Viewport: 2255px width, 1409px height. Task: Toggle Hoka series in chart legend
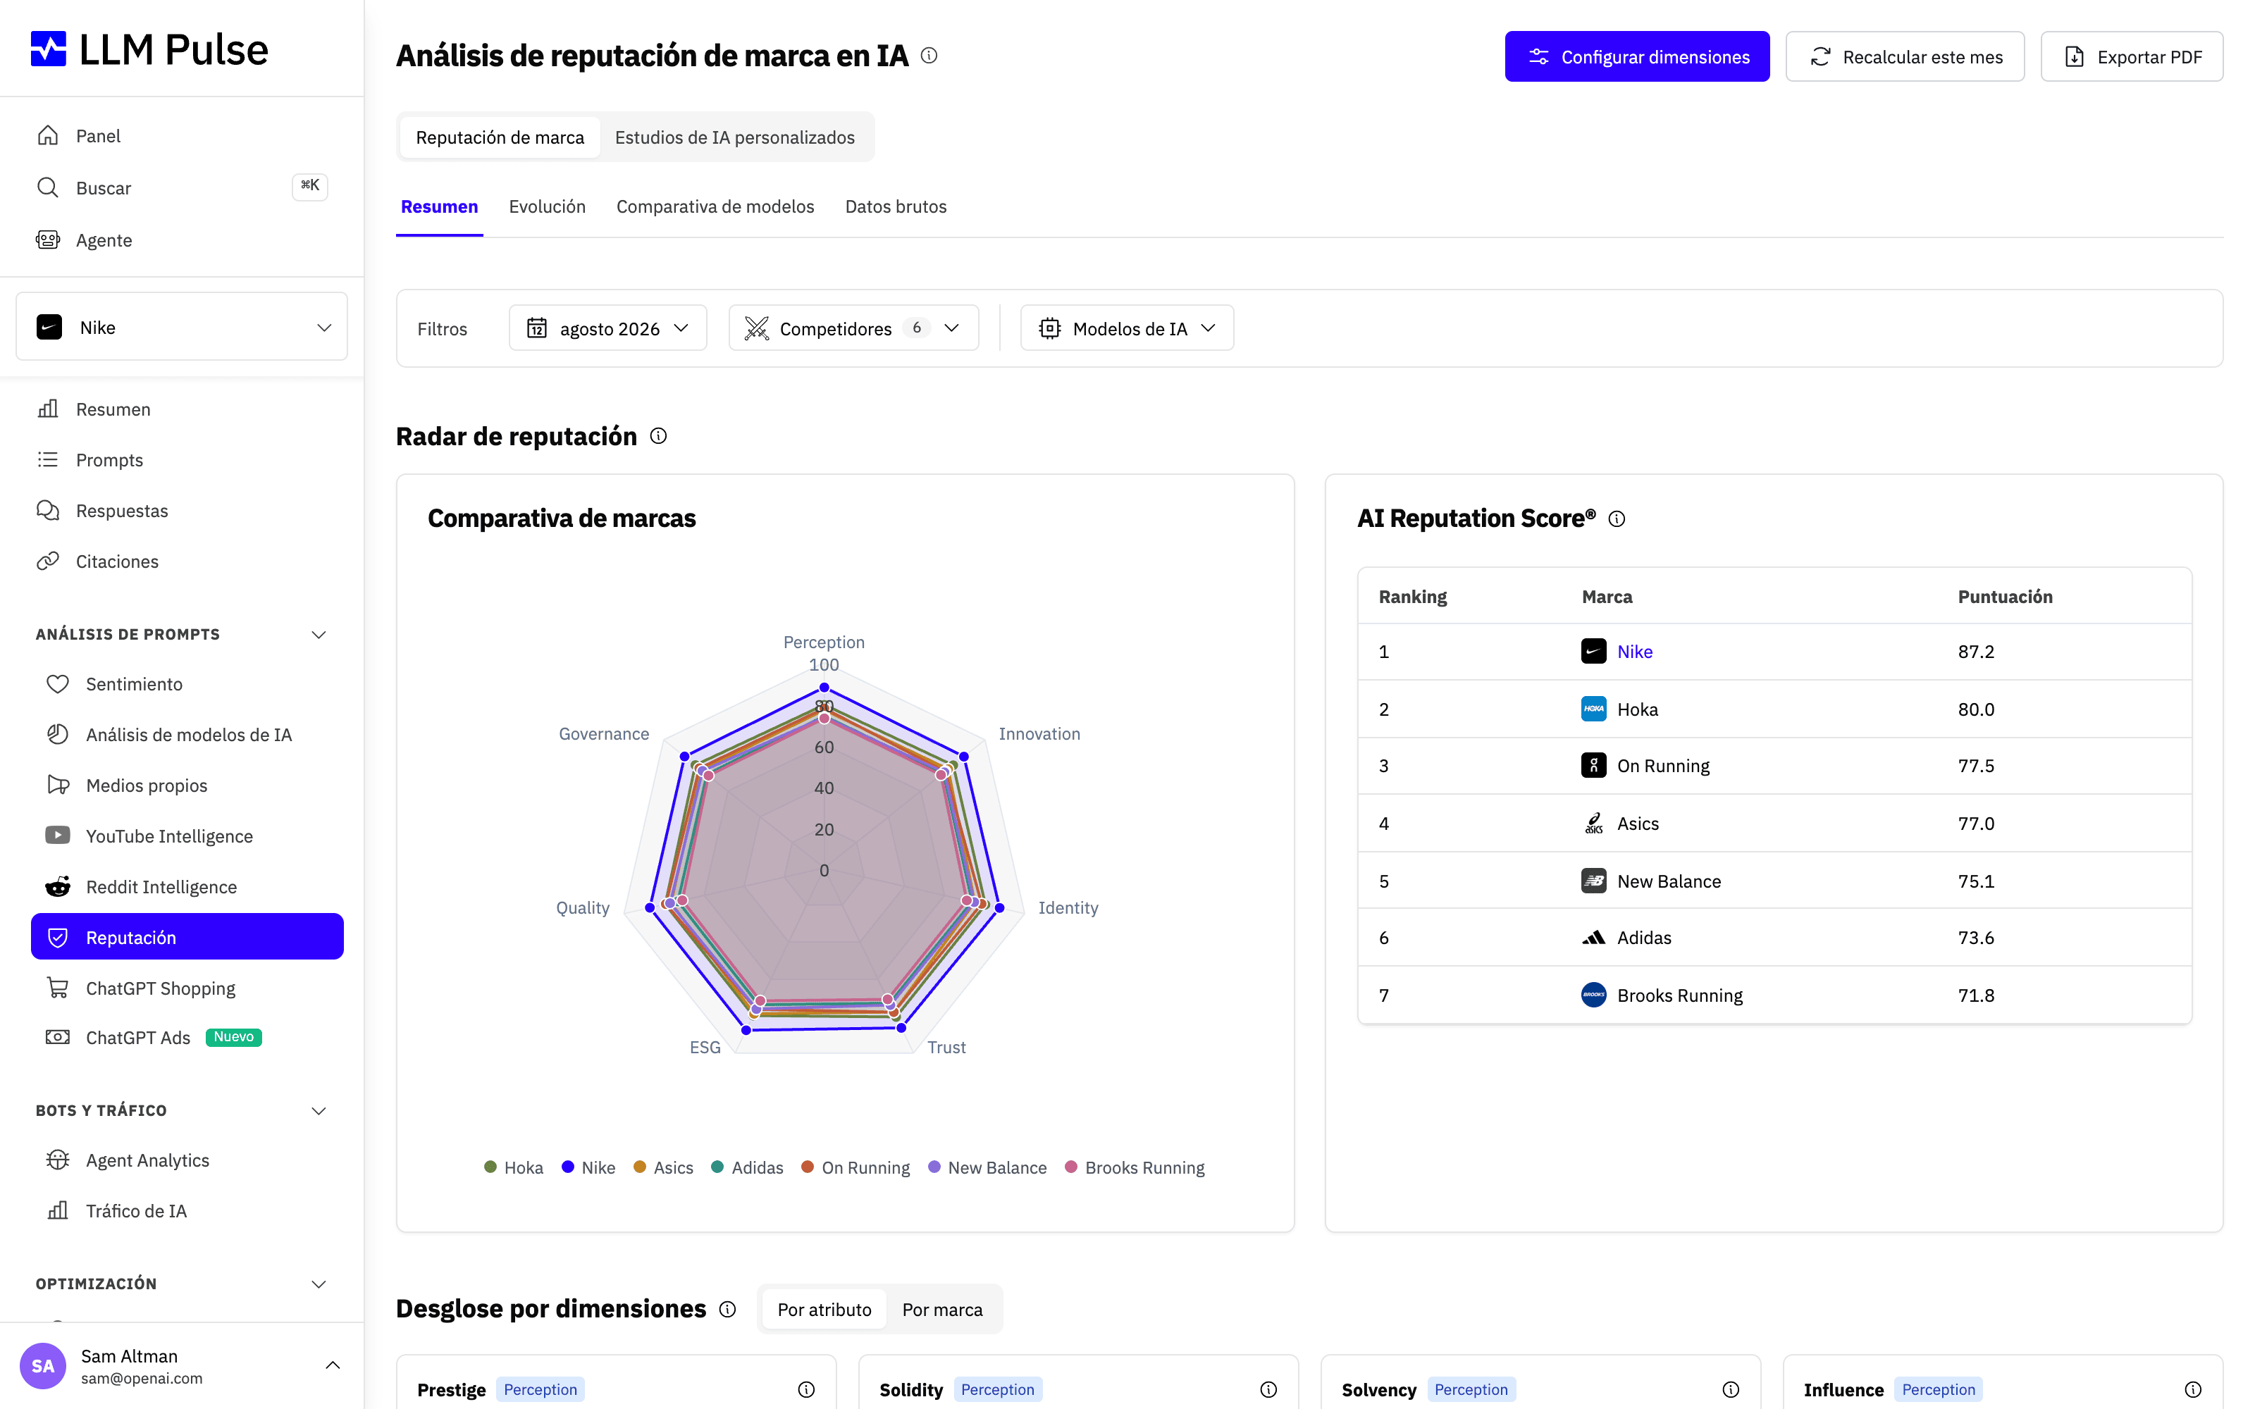click(514, 1167)
